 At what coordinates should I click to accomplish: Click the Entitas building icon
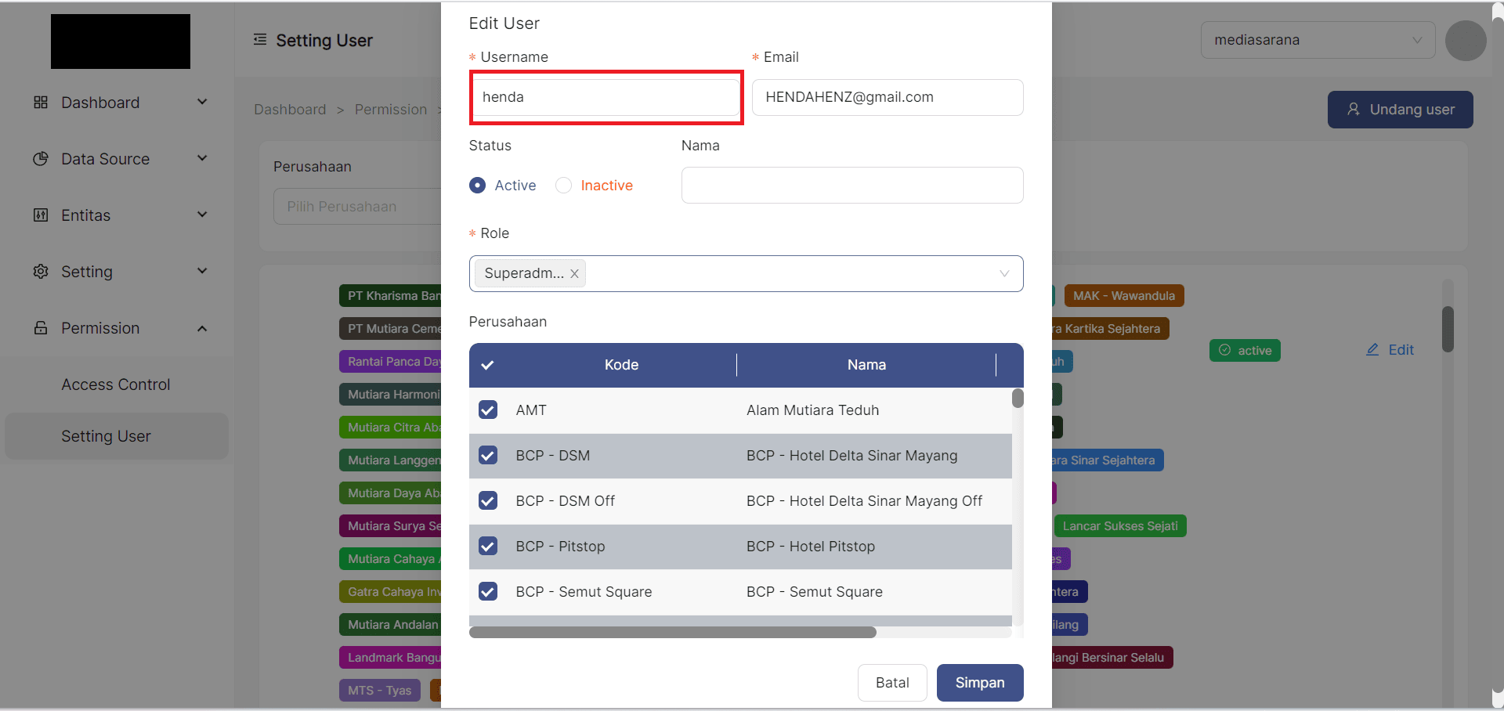(x=40, y=215)
